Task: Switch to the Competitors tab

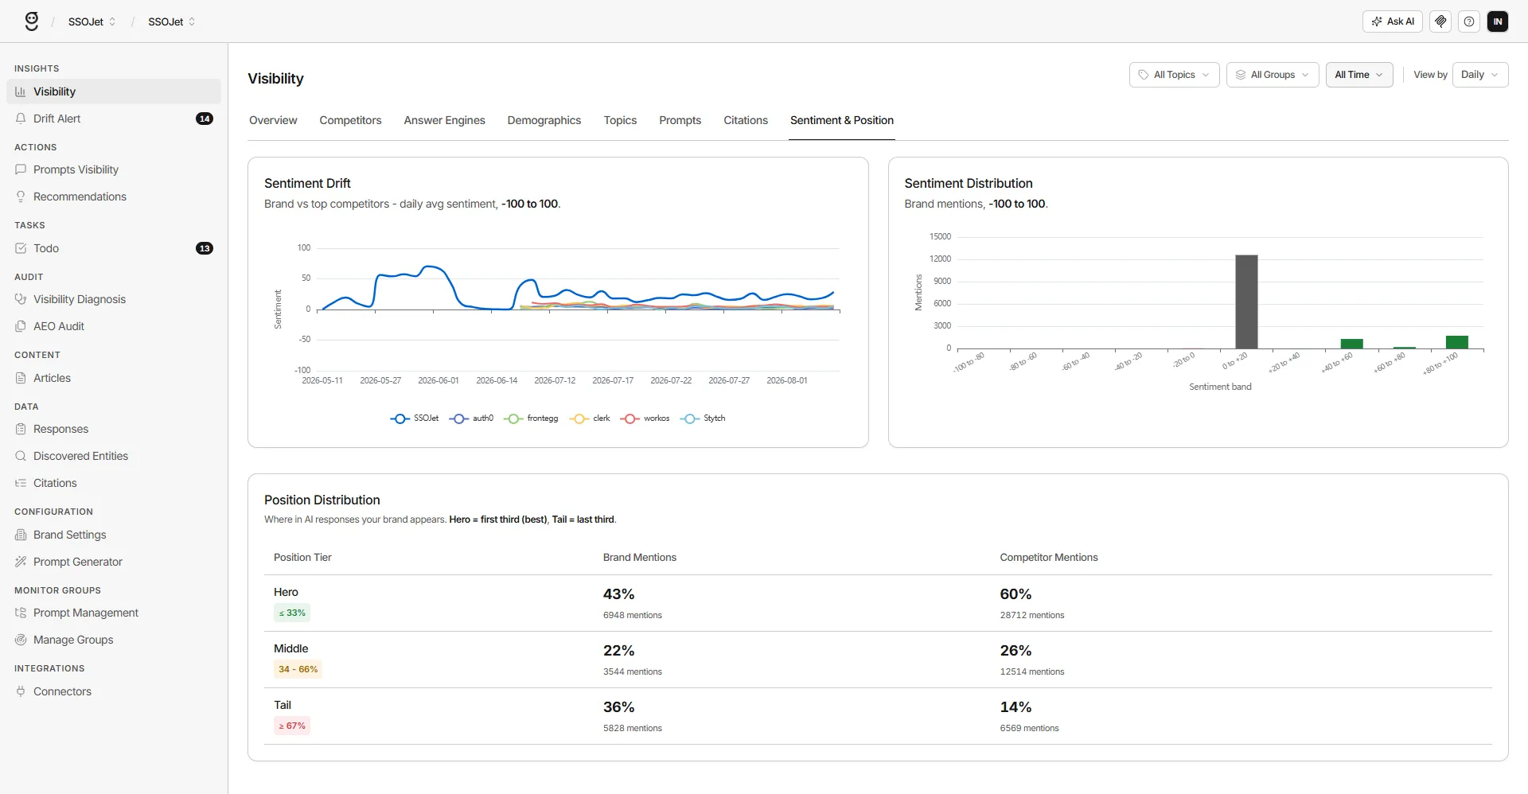Action: click(350, 120)
